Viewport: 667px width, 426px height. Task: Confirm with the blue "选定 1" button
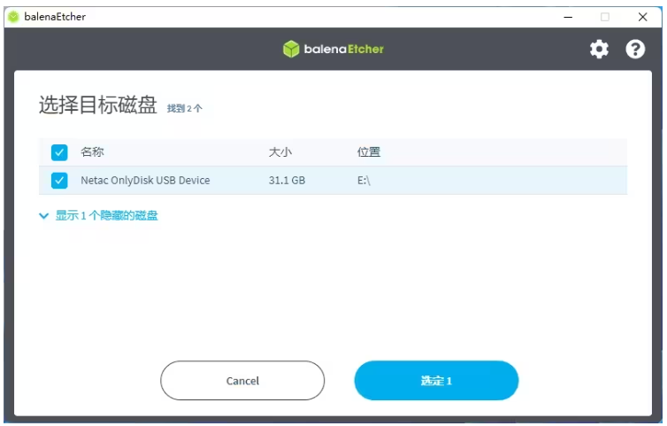[436, 381]
